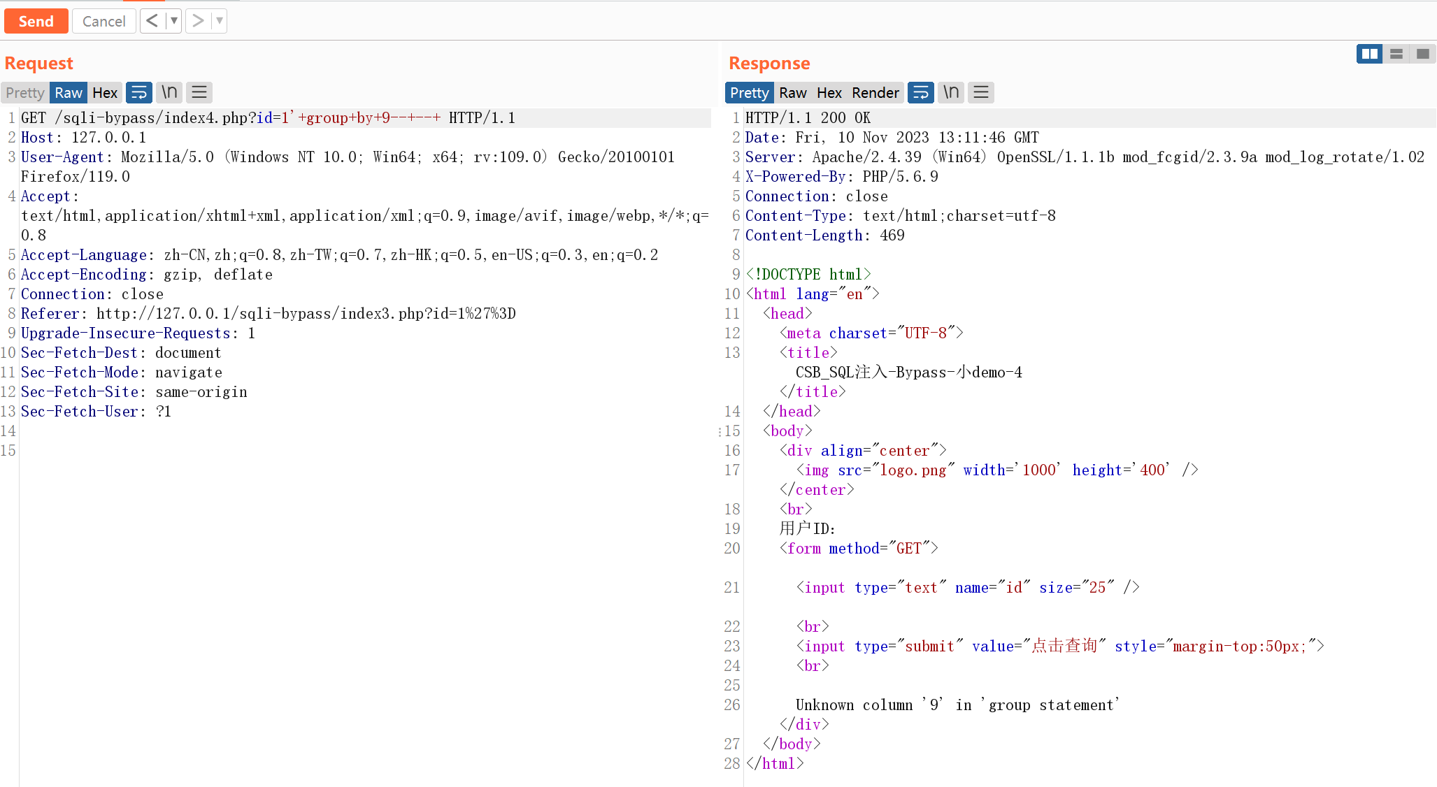Click the Sec-Fetch-Site: same-origin header
1437x787 pixels.
[x=134, y=391]
